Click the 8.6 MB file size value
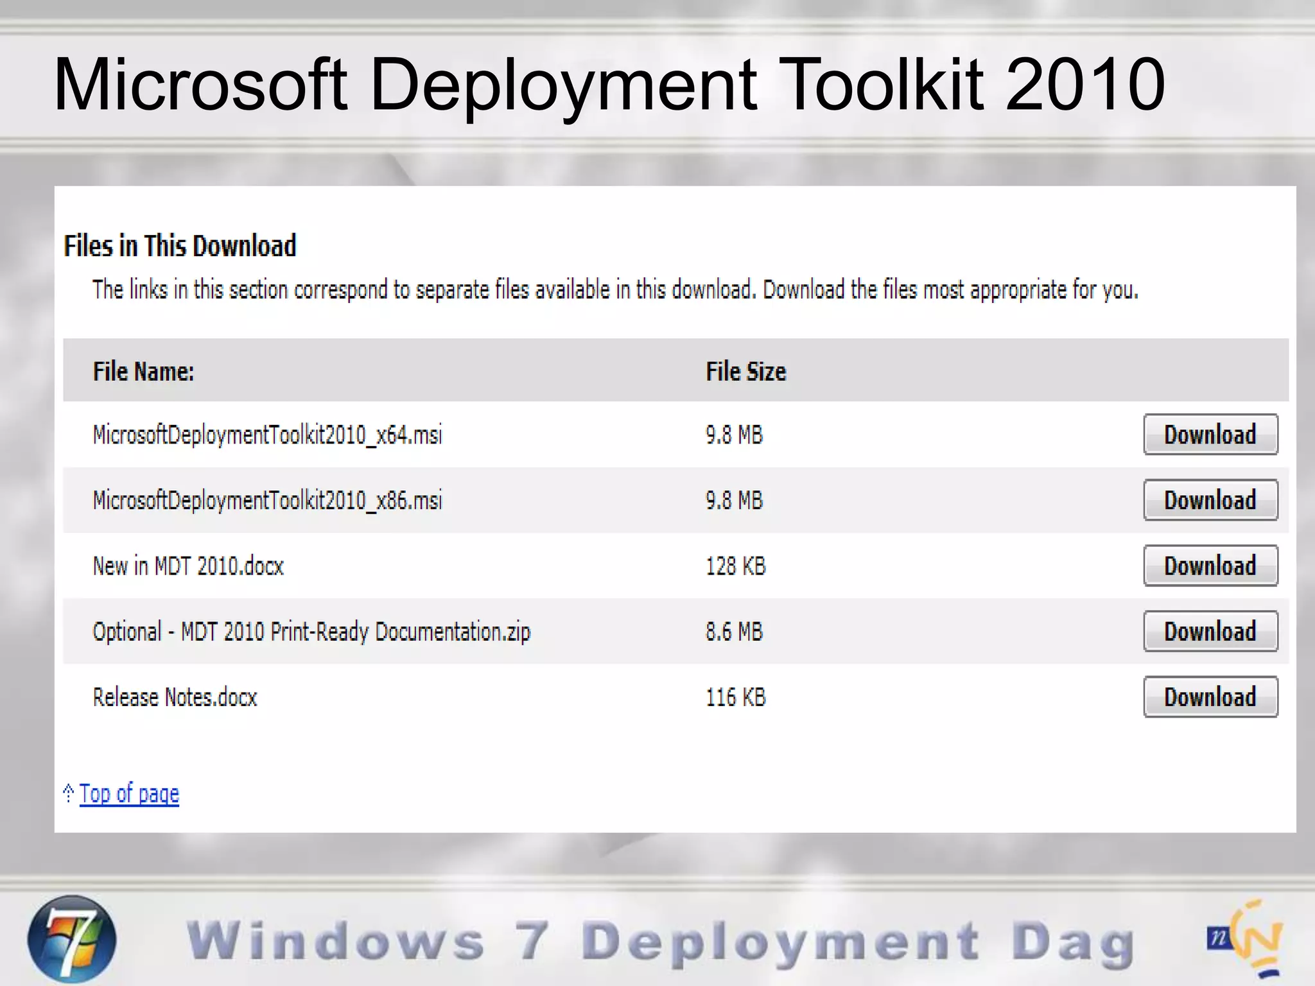The width and height of the screenshot is (1315, 986). [734, 632]
